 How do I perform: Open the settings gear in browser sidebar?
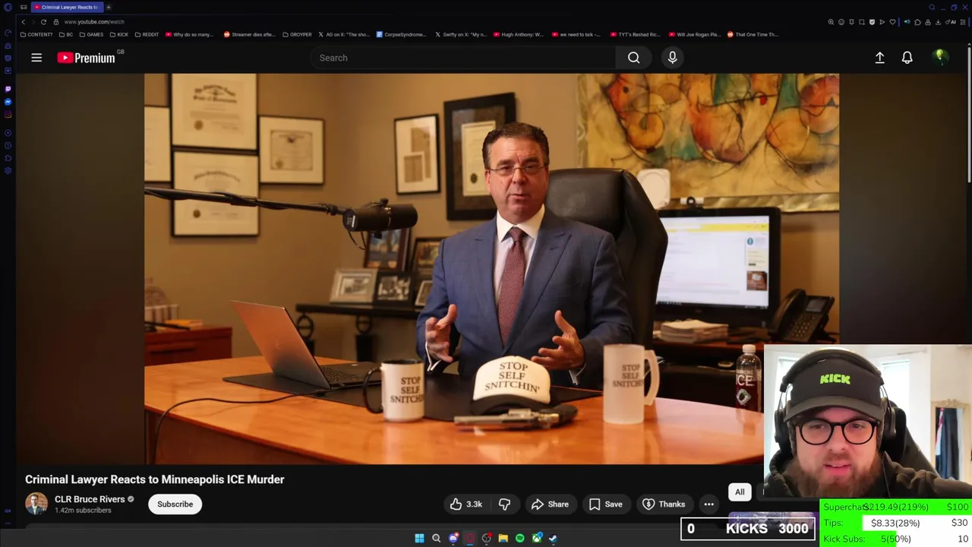[x=8, y=170]
